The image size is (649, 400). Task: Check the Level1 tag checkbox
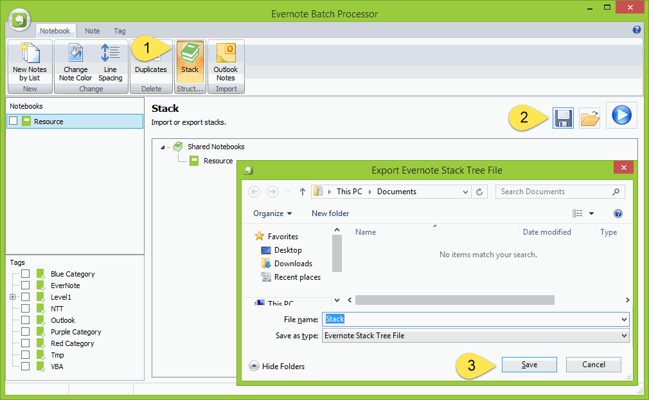pyautogui.click(x=25, y=297)
